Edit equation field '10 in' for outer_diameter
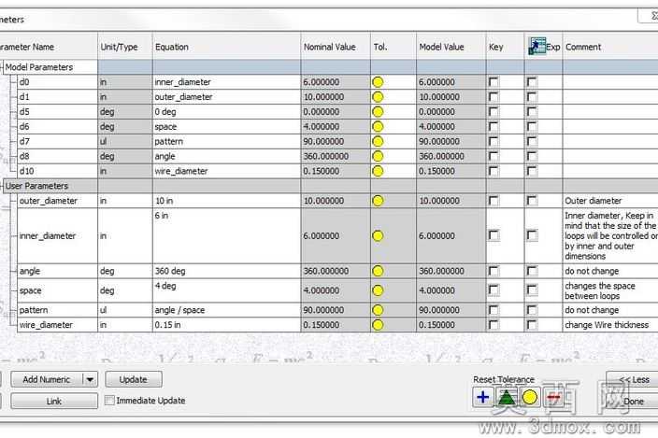 click(226, 201)
